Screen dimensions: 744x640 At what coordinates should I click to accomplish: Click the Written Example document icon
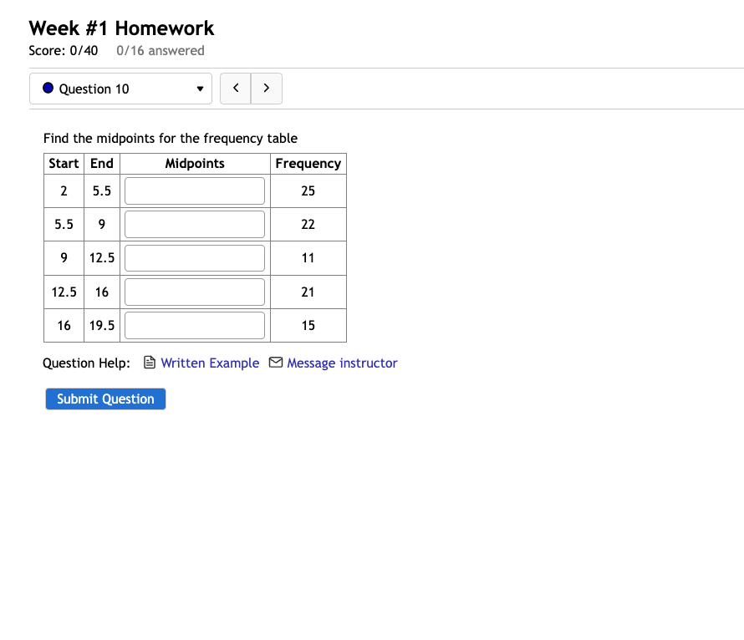click(149, 363)
